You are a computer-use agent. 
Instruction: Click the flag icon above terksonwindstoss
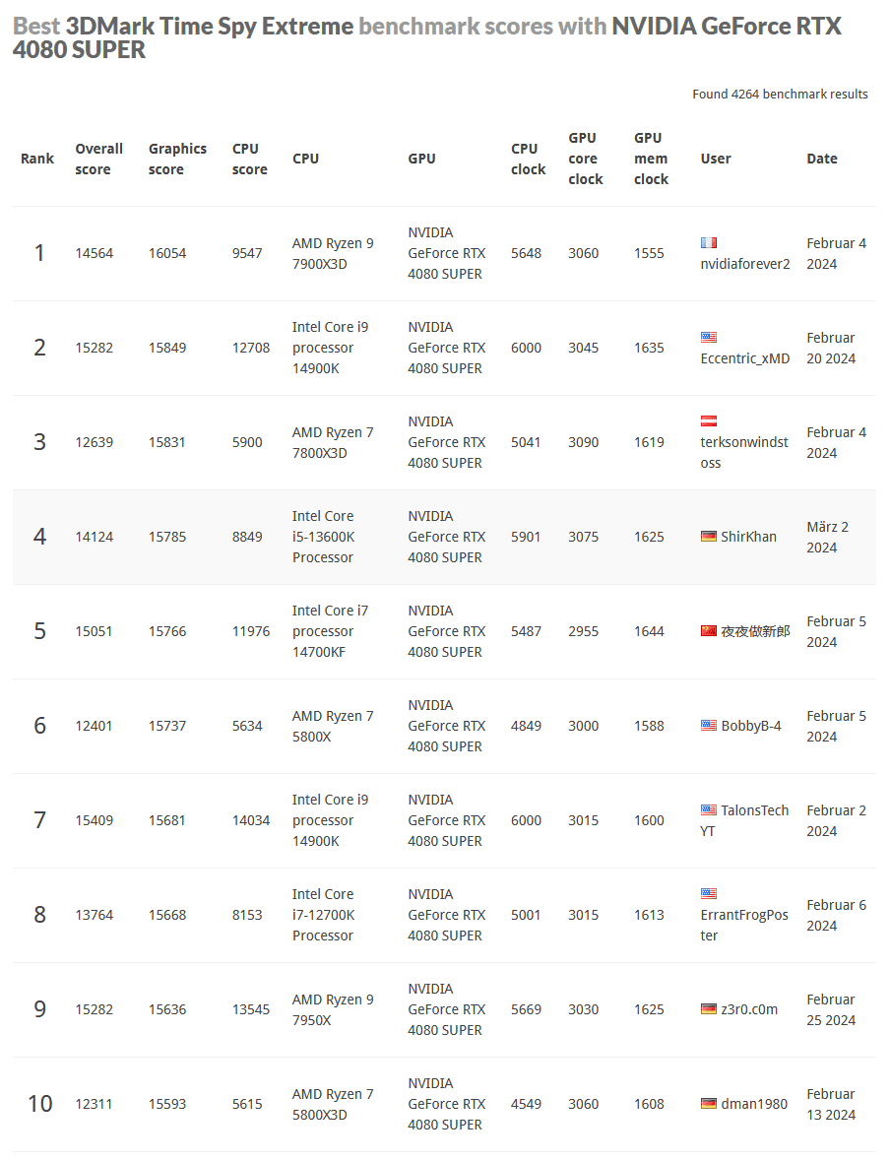pos(709,420)
